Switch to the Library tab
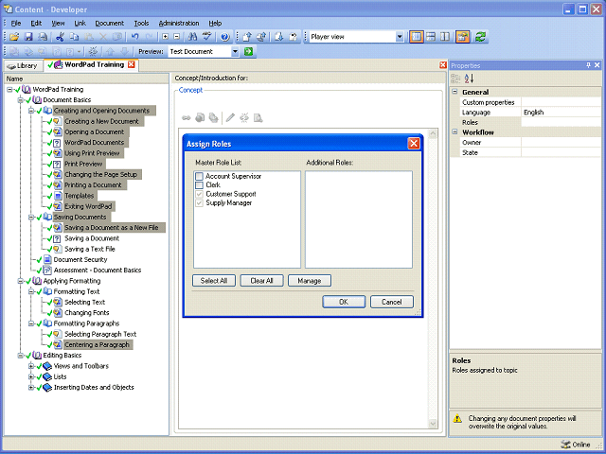Image resolution: width=606 pixels, height=454 pixels. (x=23, y=65)
